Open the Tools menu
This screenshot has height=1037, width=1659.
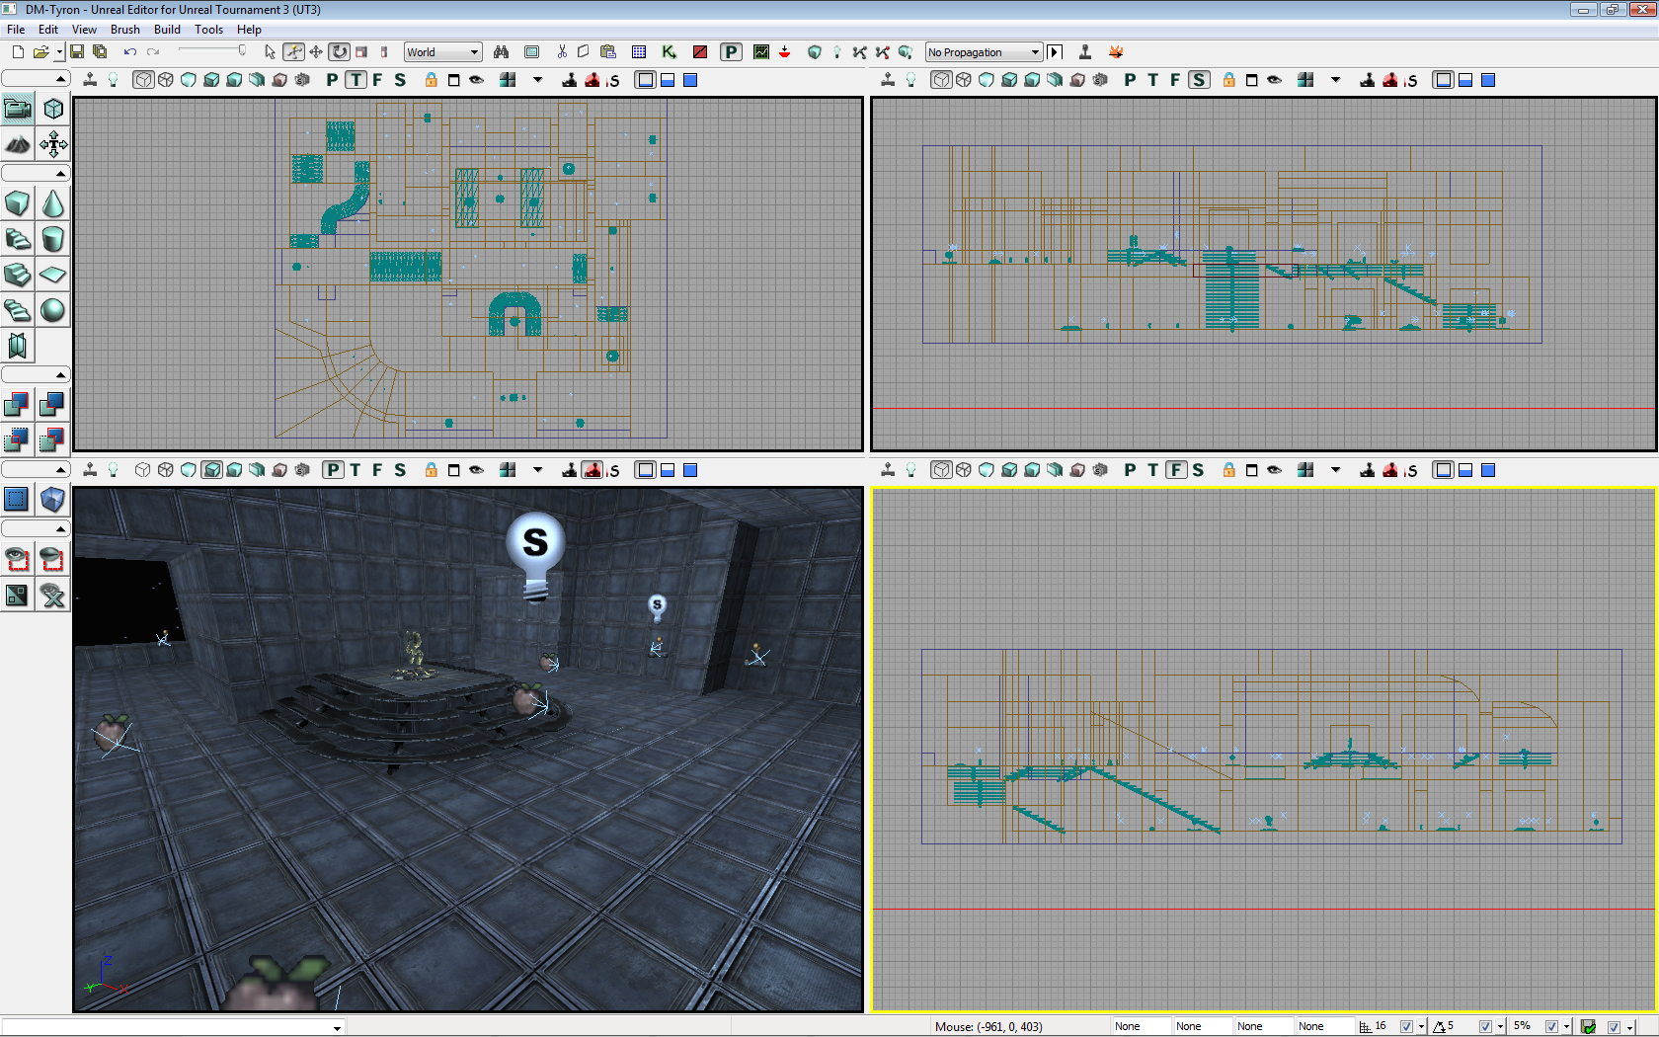(x=208, y=30)
